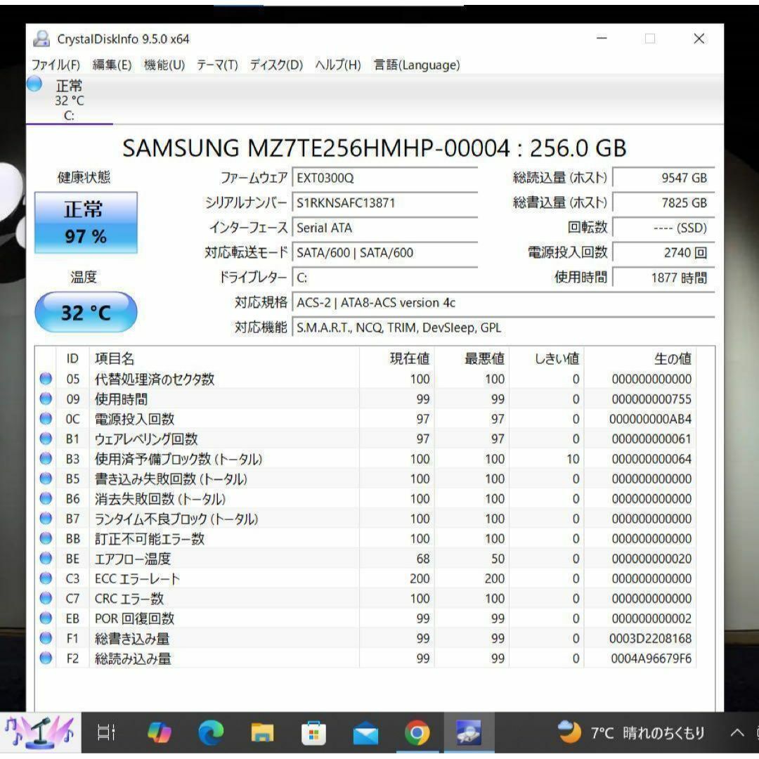Click the standard field ACS-2 | ATA8-ACS version 4c
Image resolution: width=759 pixels, height=759 pixels.
[x=503, y=303]
